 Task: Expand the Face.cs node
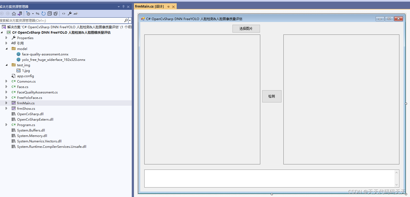coord(7,87)
